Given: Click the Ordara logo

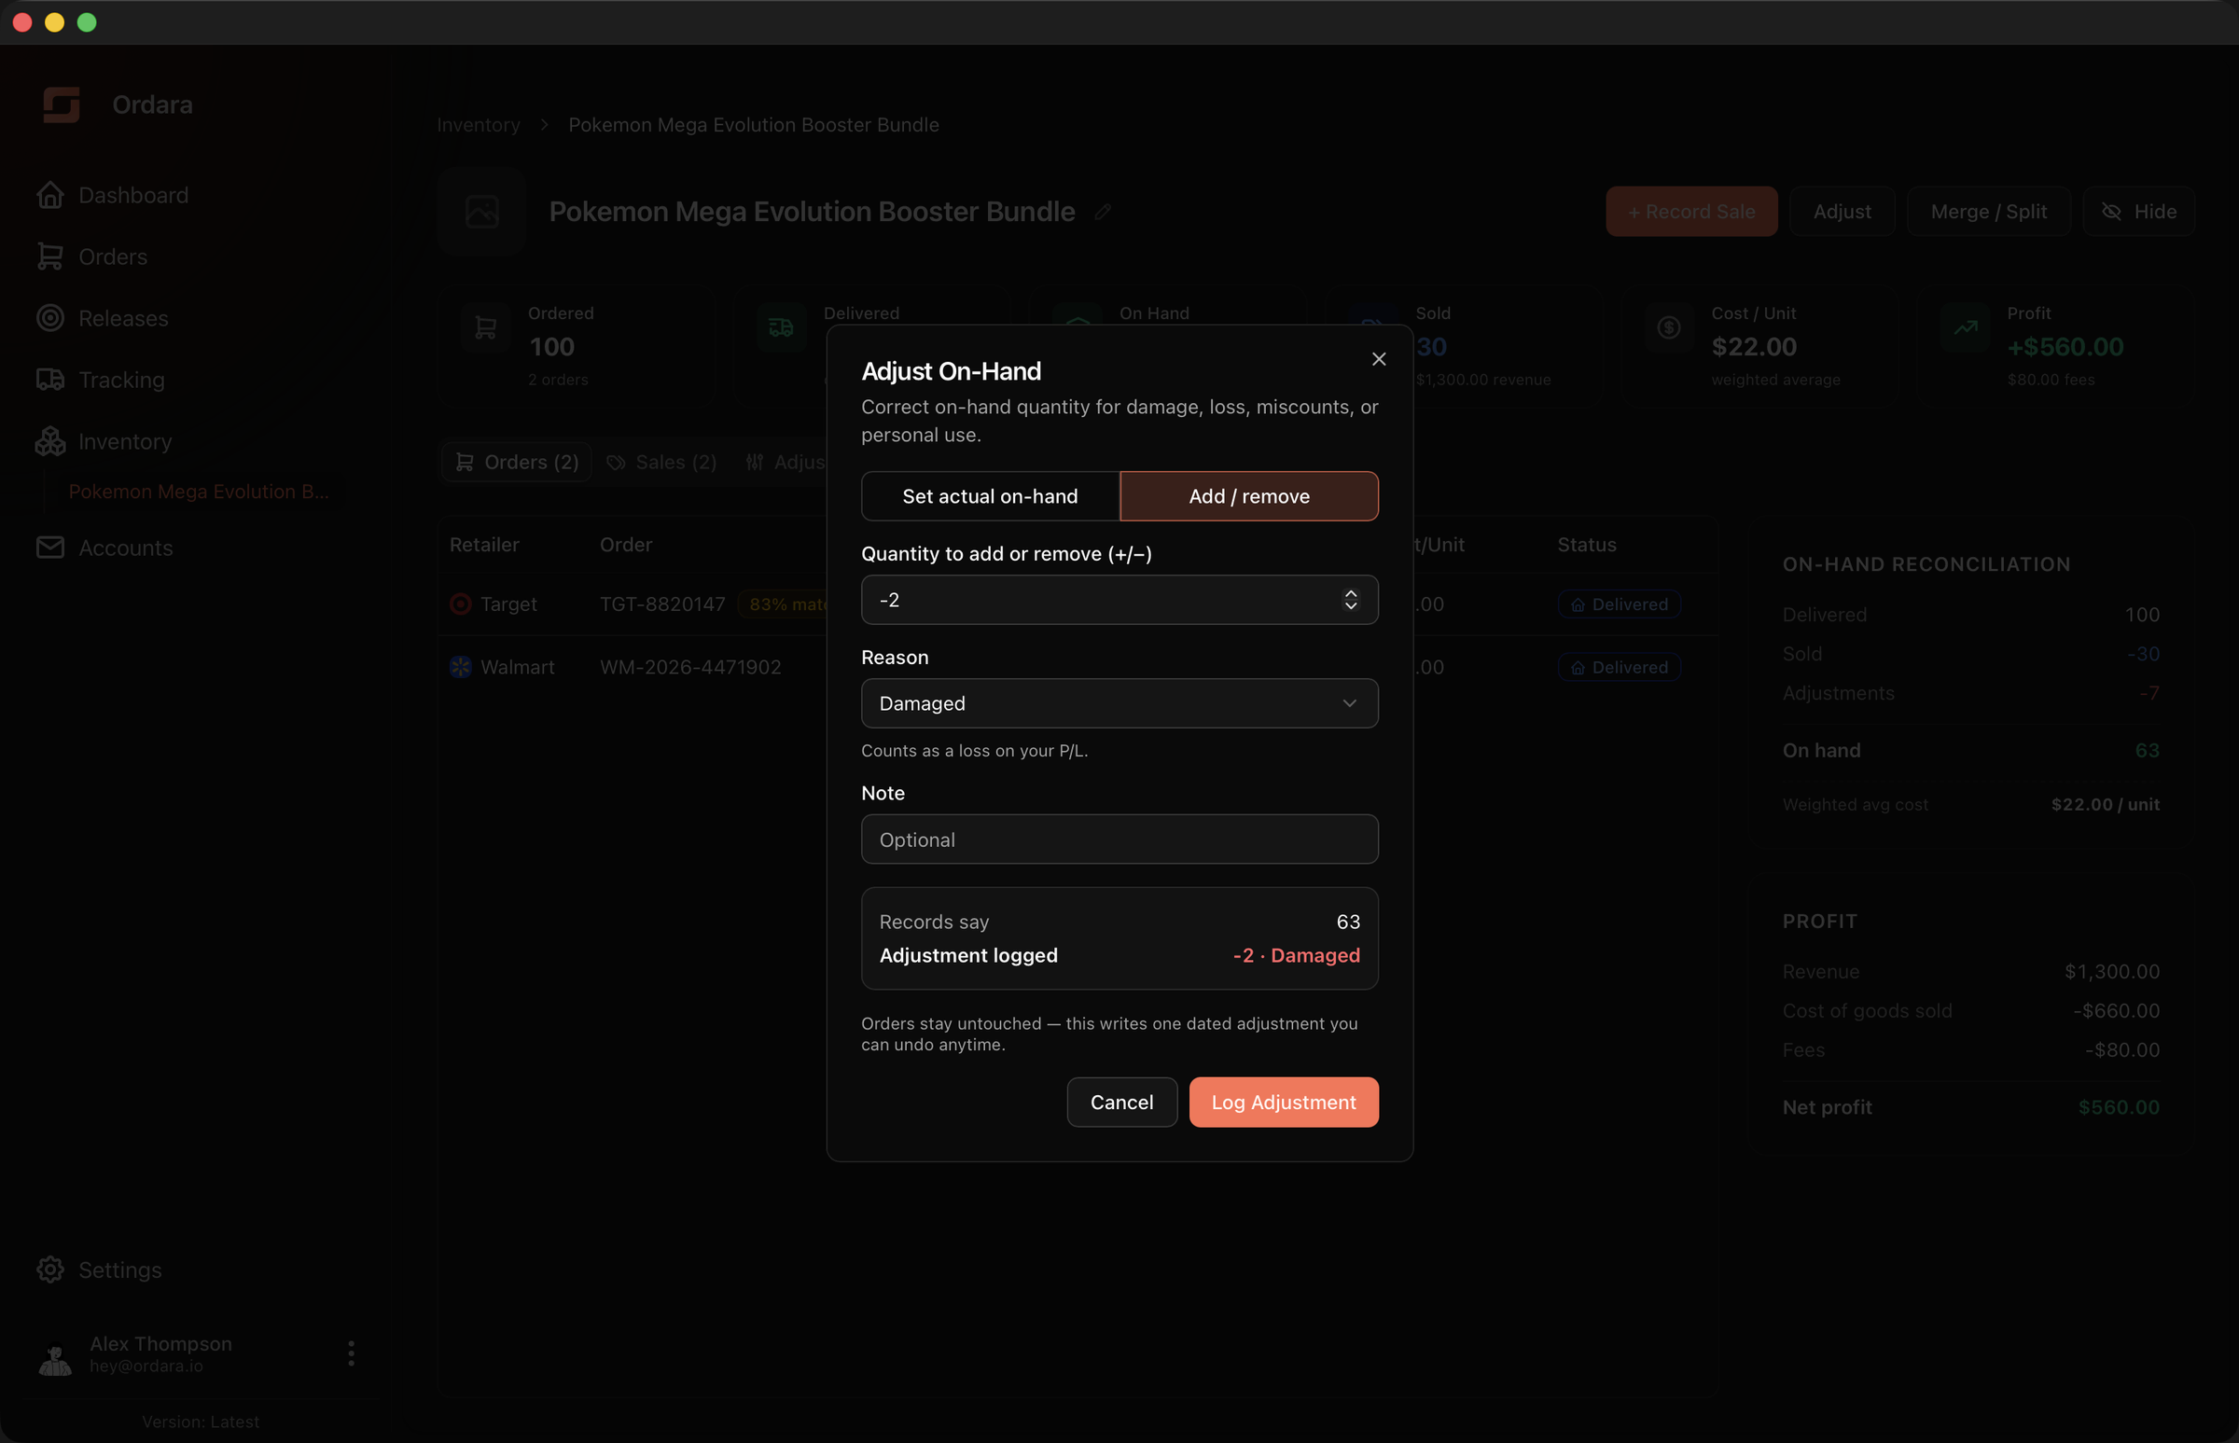Looking at the screenshot, I should pyautogui.click(x=62, y=105).
